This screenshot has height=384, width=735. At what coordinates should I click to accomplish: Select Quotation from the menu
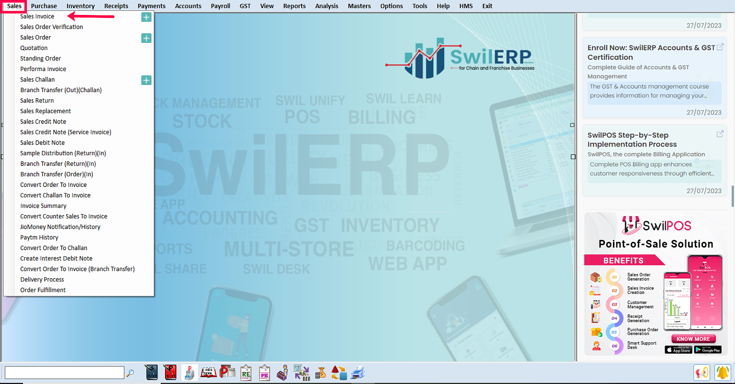[x=34, y=48]
